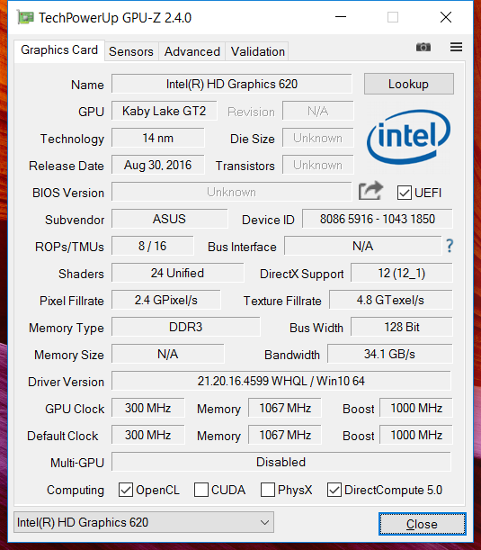Toggle the OpenCL checkbox

pyautogui.click(x=125, y=490)
